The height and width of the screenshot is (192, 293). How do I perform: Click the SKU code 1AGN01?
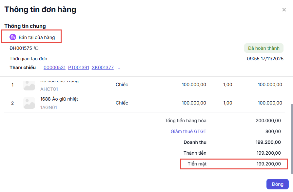point(49,107)
